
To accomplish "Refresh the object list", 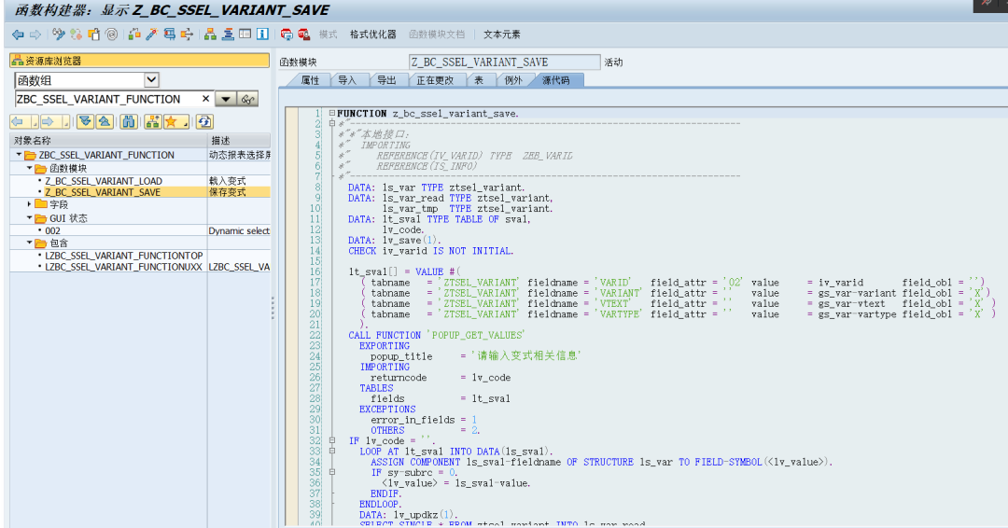I will (204, 122).
